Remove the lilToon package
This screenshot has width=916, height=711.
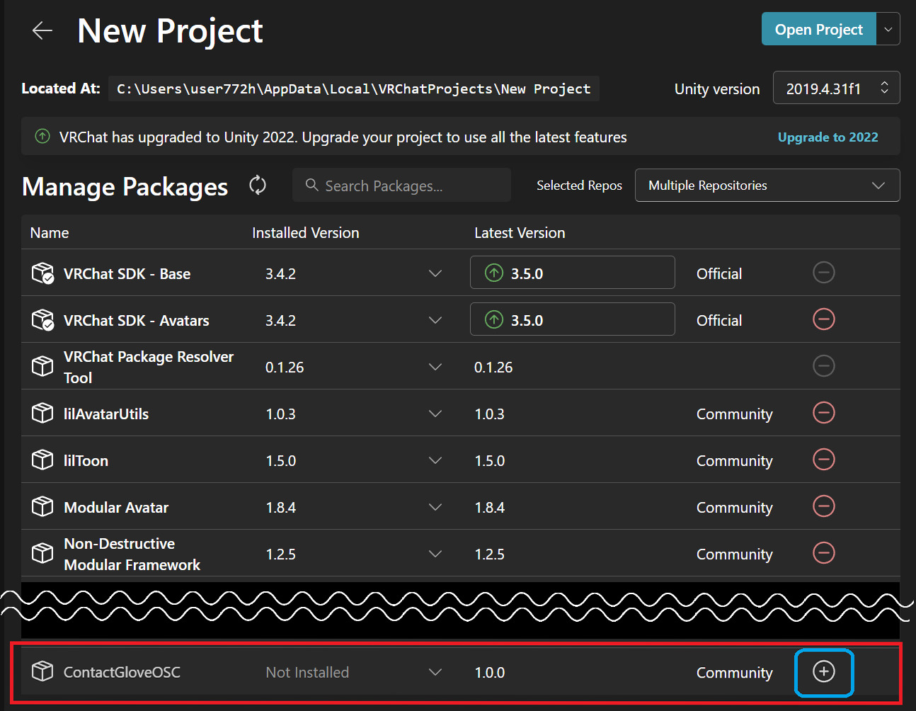click(x=824, y=460)
